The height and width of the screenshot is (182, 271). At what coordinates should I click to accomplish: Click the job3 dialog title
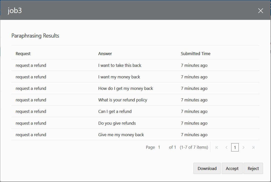(x=15, y=11)
